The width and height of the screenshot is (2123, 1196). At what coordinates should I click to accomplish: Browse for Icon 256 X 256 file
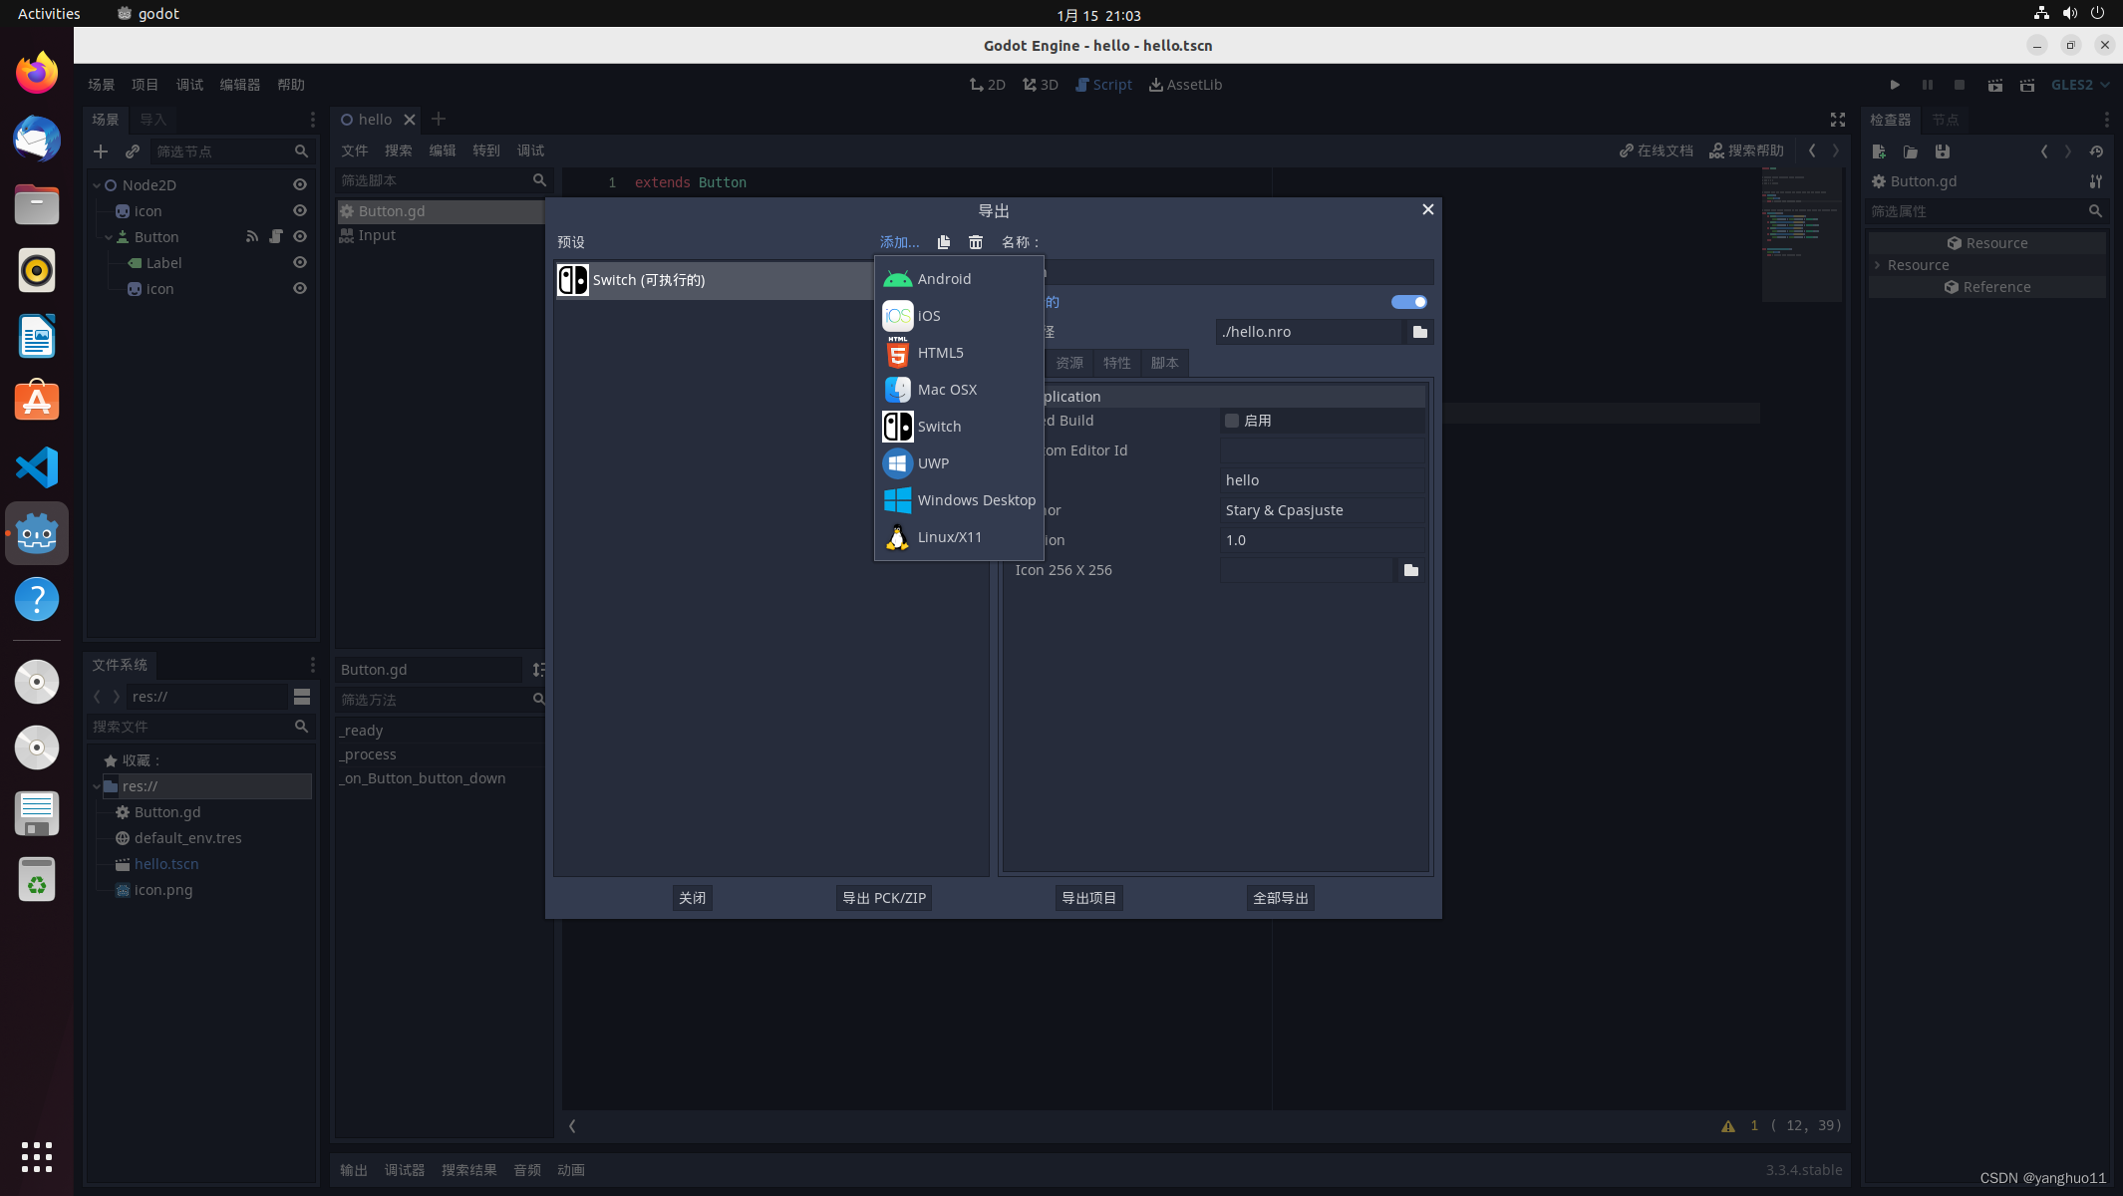pyautogui.click(x=1411, y=570)
